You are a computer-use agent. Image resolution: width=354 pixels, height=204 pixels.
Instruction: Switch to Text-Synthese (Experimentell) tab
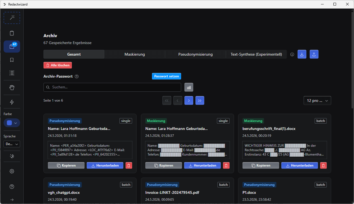point(256,54)
